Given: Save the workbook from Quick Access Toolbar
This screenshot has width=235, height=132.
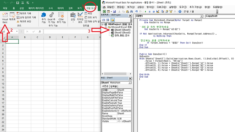Looking at the screenshot, I should pyautogui.click(x=18, y=3).
